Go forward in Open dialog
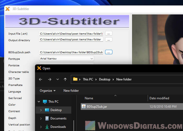Screen dimensions: 183x131 point(50,79)
